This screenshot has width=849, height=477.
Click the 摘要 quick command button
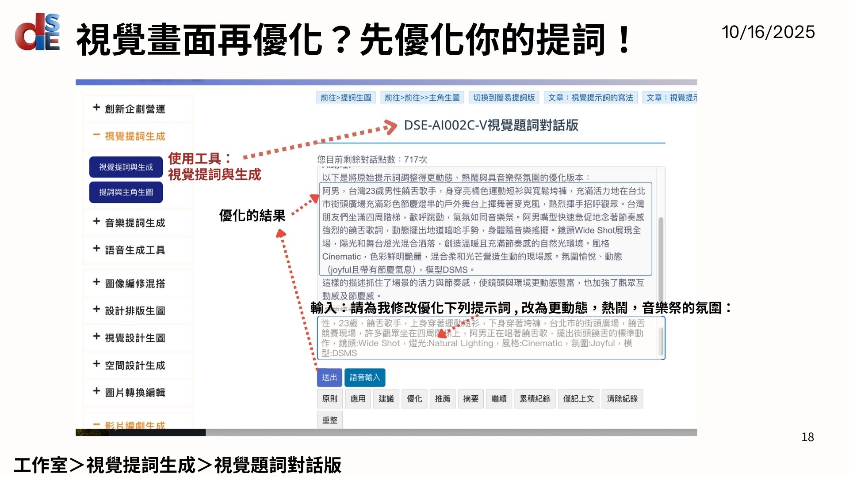[471, 399]
